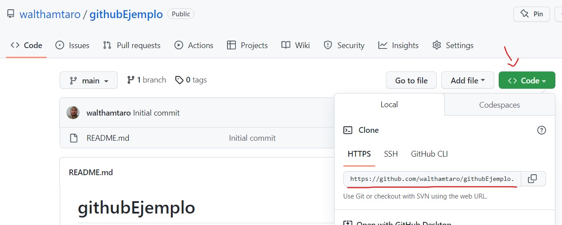Screen dimensions: 562x225
Task: Expand the Add file dropdown
Action: [468, 80]
